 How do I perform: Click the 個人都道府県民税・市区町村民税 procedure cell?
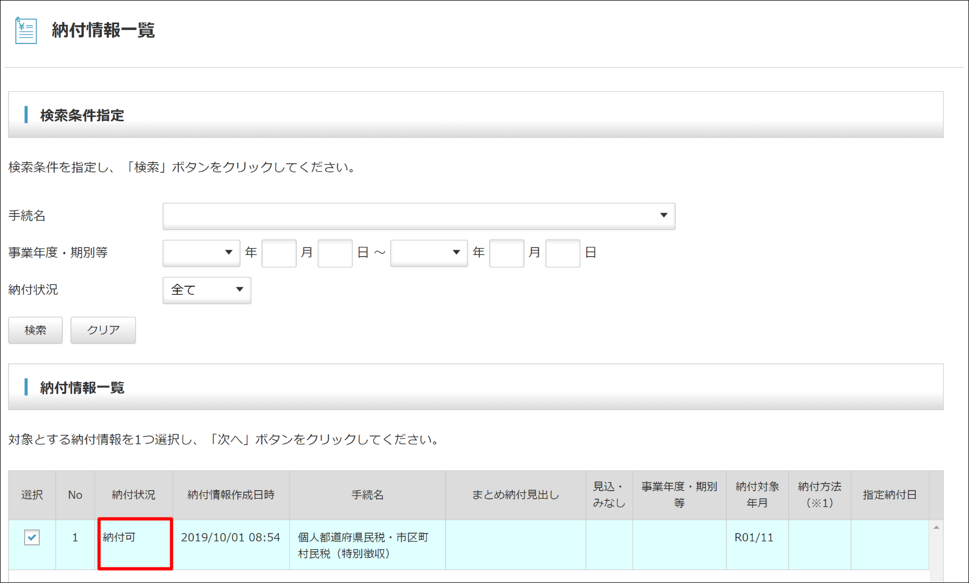[363, 545]
